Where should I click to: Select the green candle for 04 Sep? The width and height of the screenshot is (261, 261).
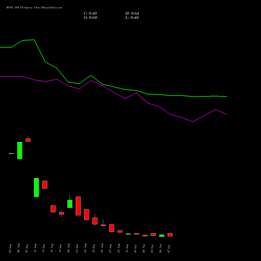pos(162,235)
